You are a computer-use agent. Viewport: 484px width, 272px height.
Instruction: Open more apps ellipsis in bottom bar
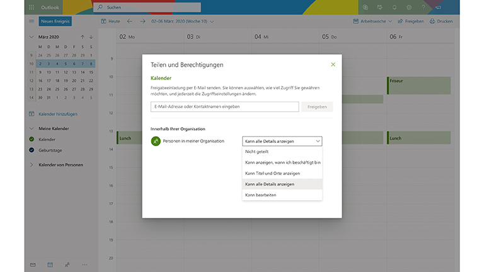pyautogui.click(x=84, y=264)
